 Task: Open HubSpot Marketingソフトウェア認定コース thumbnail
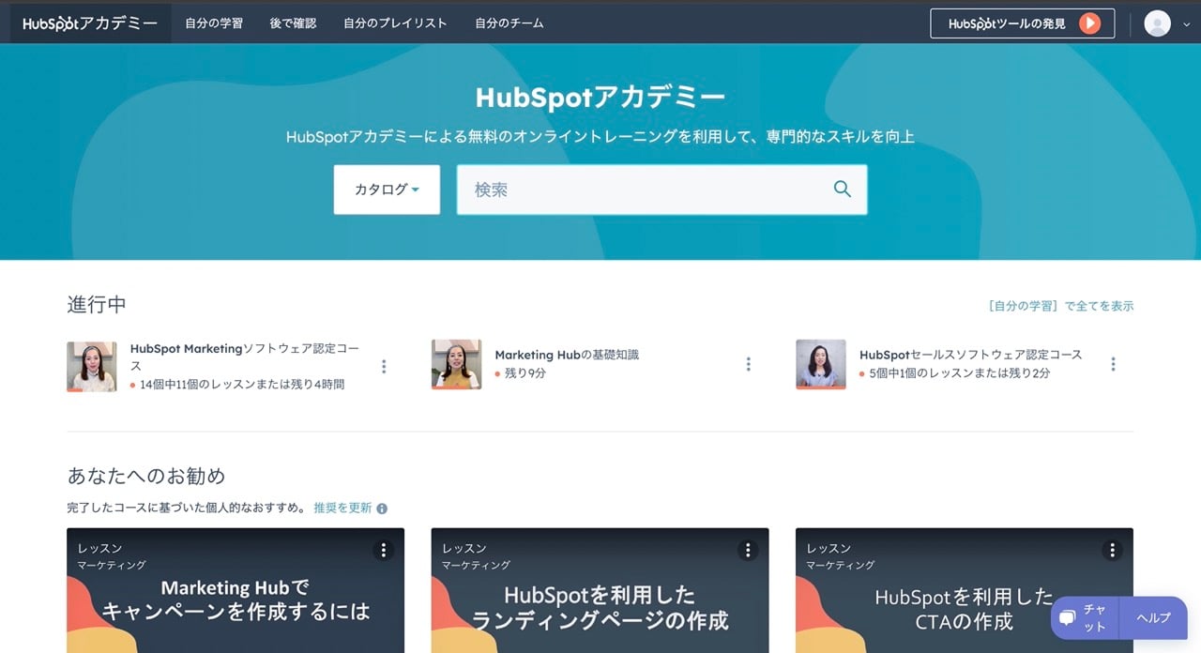92,365
